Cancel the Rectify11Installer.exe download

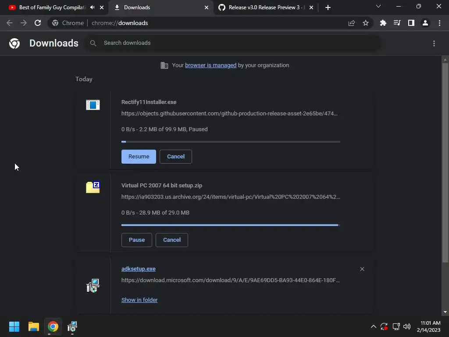176,157
